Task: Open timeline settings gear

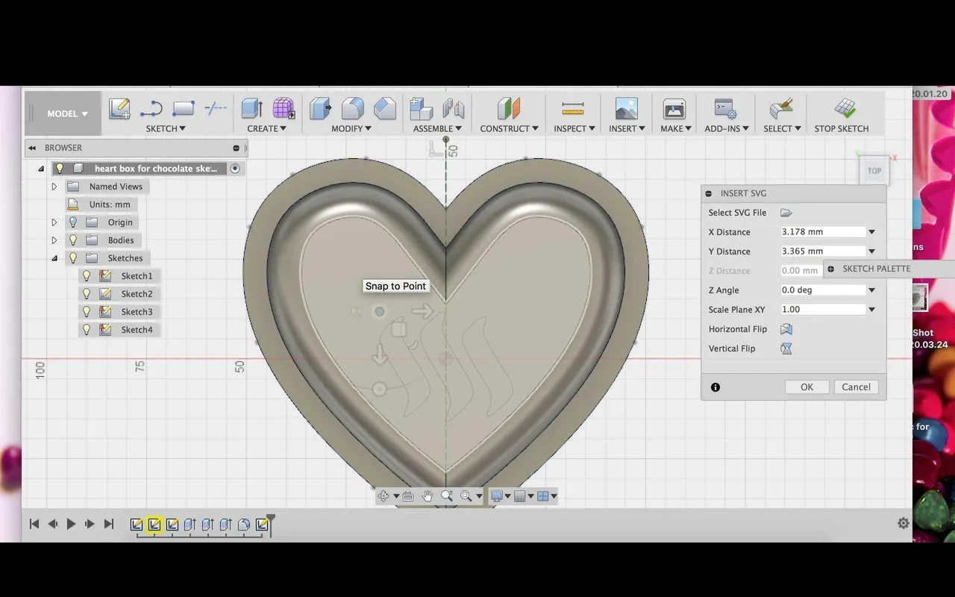Action: point(904,523)
